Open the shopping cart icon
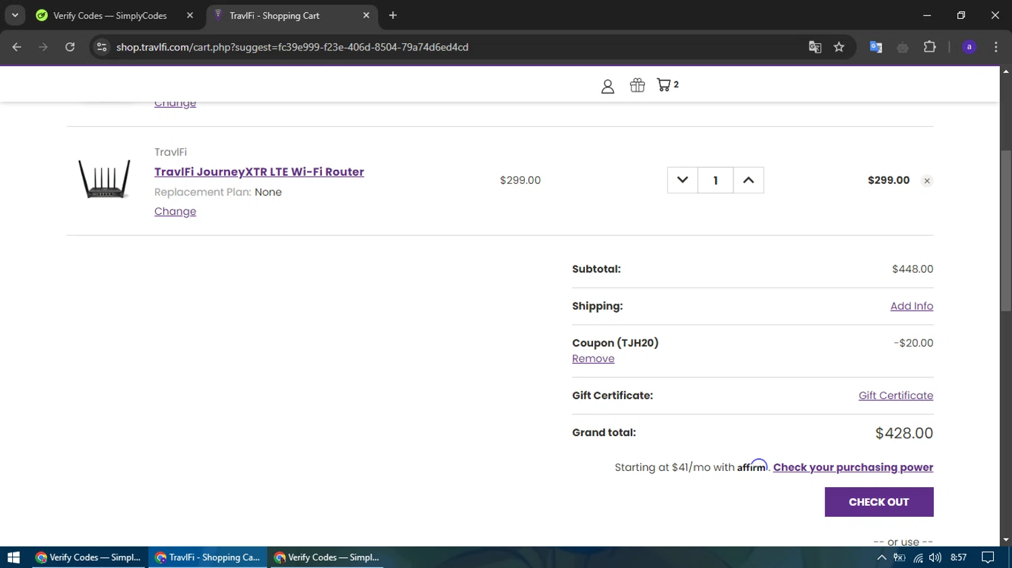Screen dimensions: 1012x568 [x=667, y=85]
